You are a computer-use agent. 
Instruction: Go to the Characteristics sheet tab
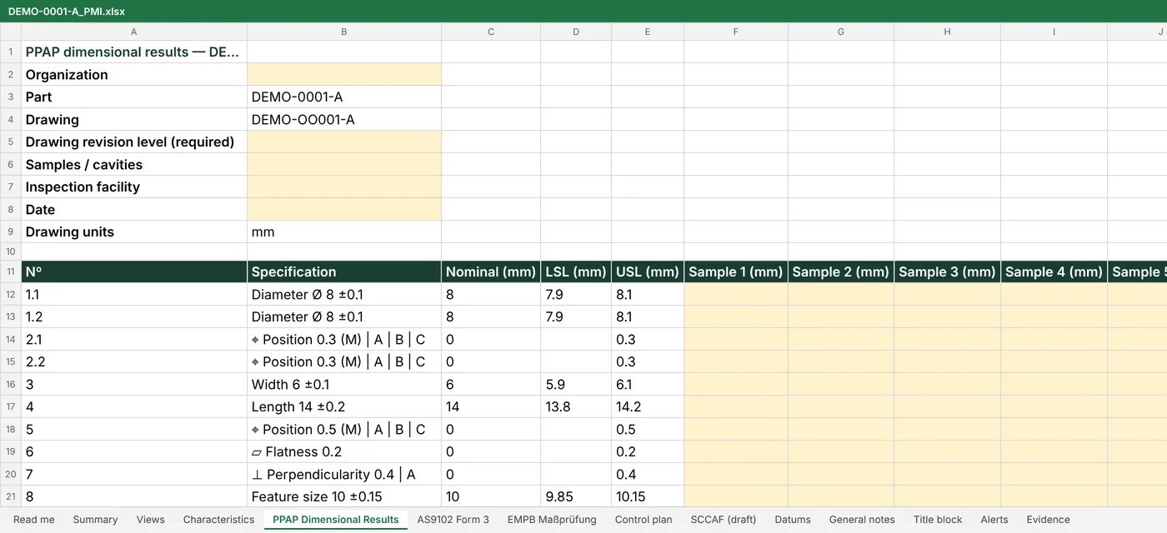click(x=218, y=520)
